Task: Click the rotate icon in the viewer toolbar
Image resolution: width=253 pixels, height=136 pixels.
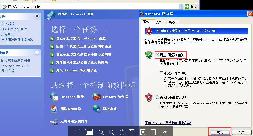Action: 122,132
